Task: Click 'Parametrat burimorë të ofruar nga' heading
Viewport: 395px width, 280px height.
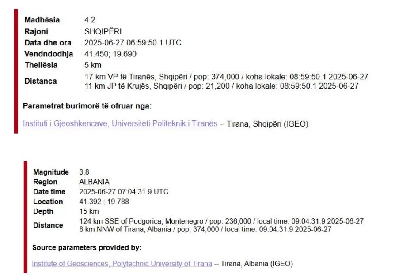Action: pos(87,106)
